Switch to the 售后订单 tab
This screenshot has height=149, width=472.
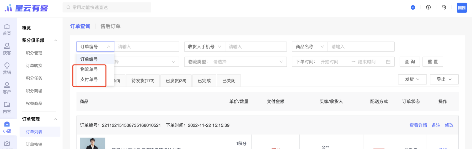pos(110,26)
